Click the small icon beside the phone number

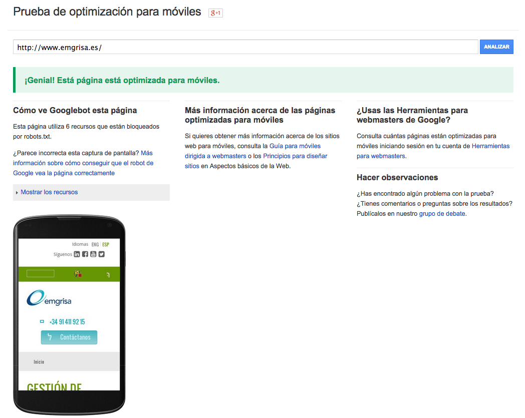[x=42, y=322]
